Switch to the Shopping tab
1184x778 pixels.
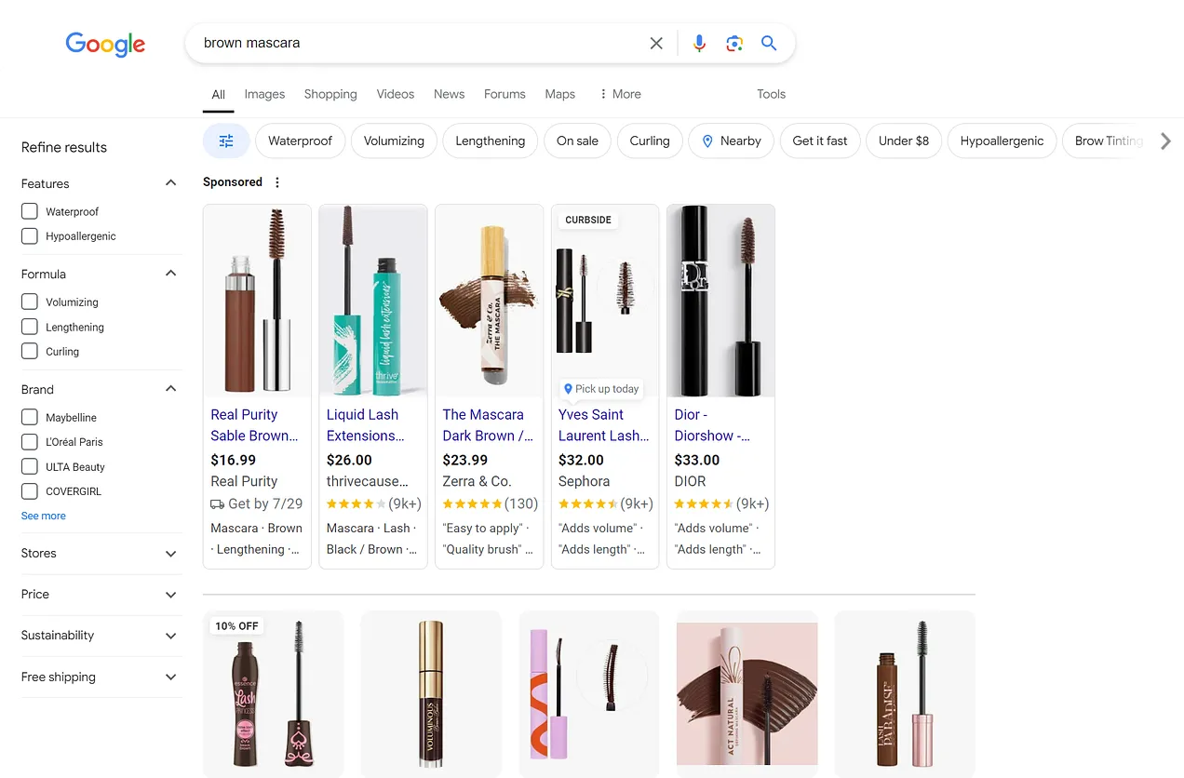tap(330, 94)
